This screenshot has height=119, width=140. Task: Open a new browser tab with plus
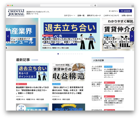pos(133,6)
